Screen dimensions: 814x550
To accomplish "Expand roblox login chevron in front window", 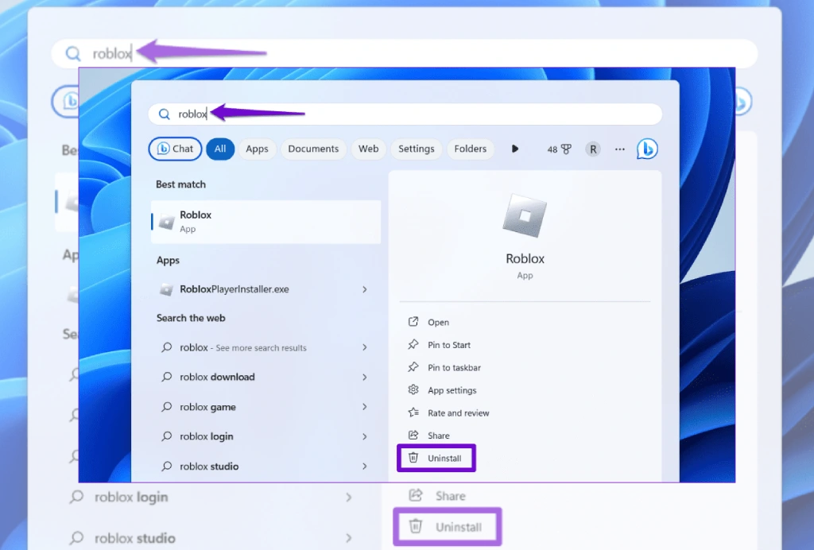I will point(365,437).
